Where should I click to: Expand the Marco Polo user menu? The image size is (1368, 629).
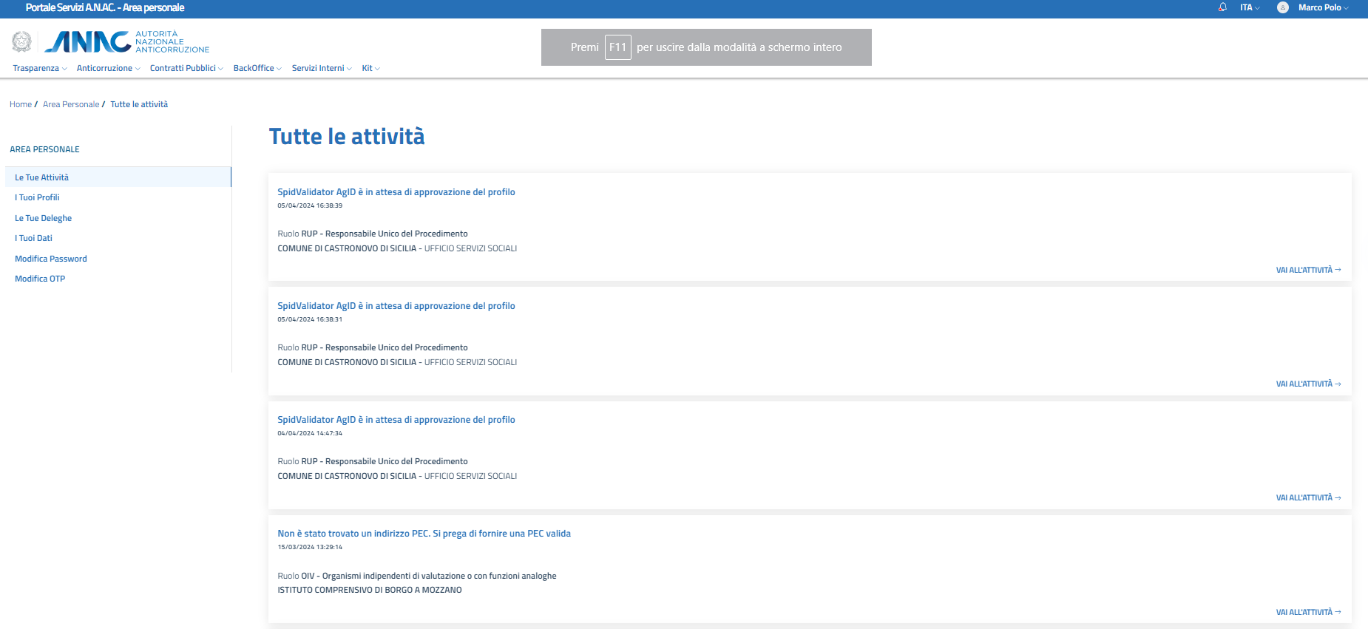click(x=1323, y=7)
